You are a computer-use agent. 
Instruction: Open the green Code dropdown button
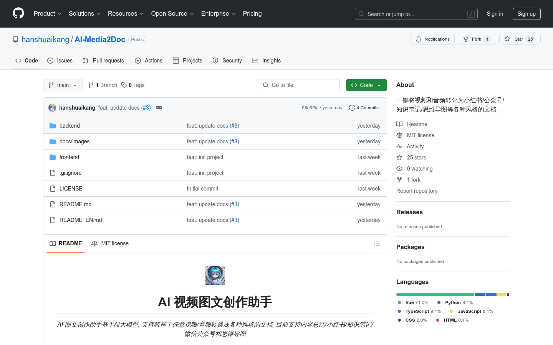[x=366, y=85]
